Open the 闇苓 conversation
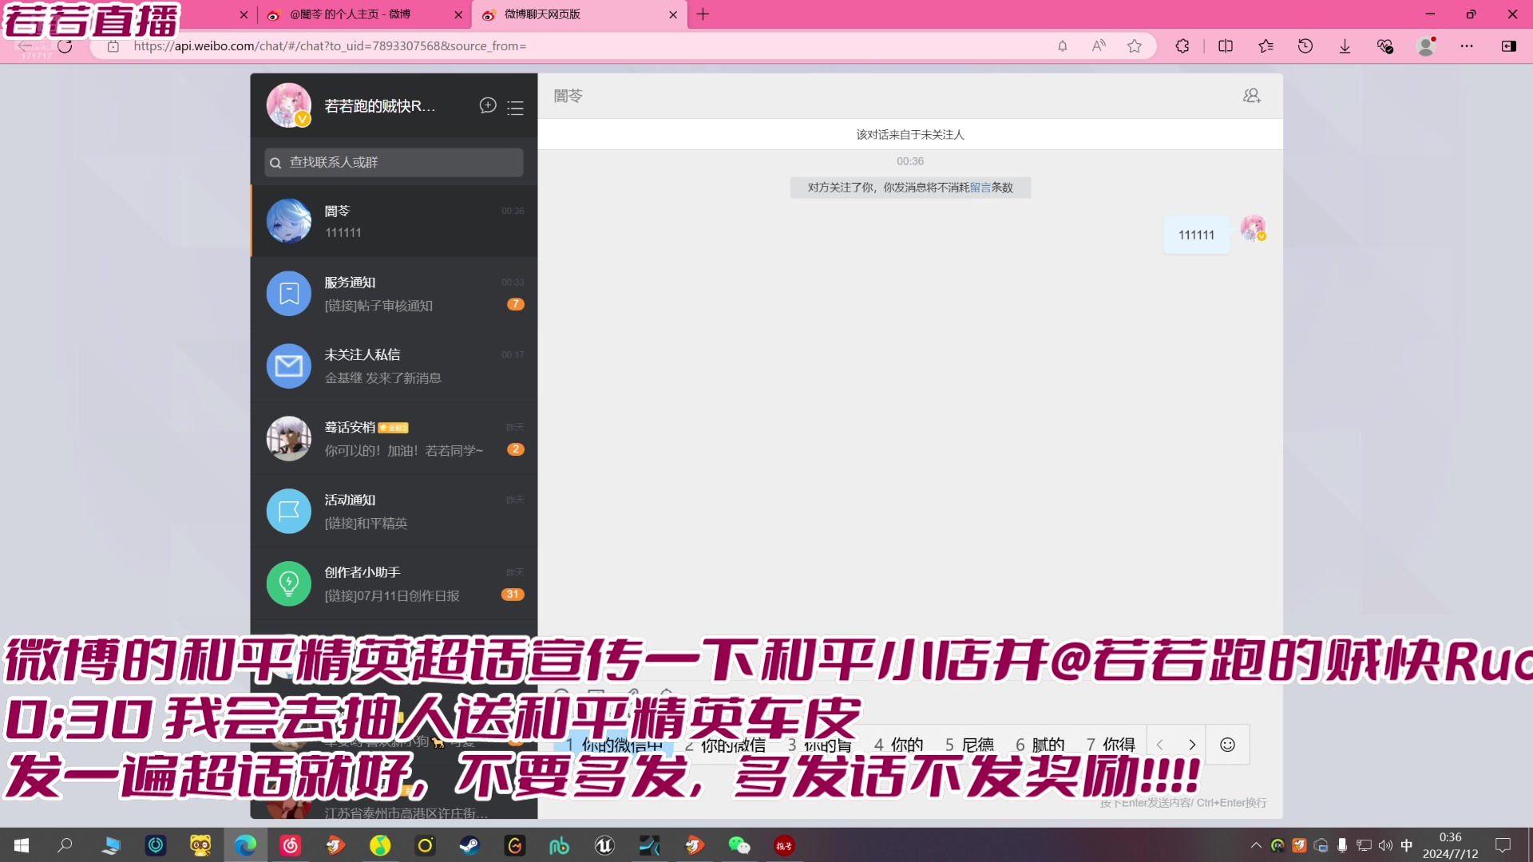 coord(394,221)
